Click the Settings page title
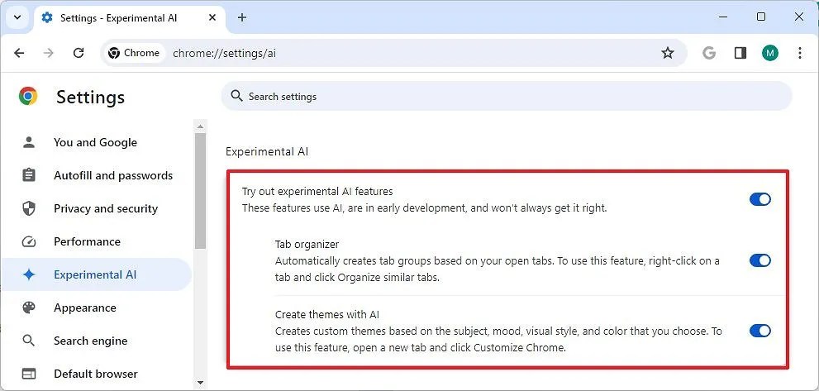 pos(90,98)
